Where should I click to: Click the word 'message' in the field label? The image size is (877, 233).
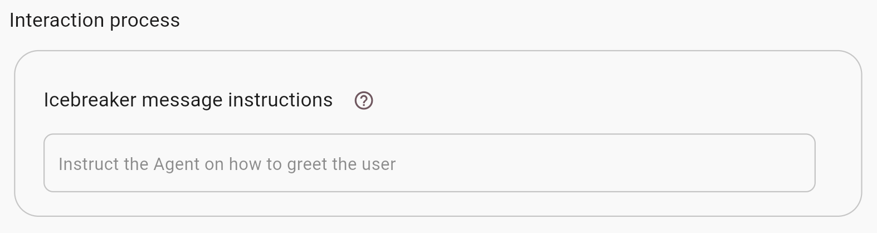coord(182,100)
